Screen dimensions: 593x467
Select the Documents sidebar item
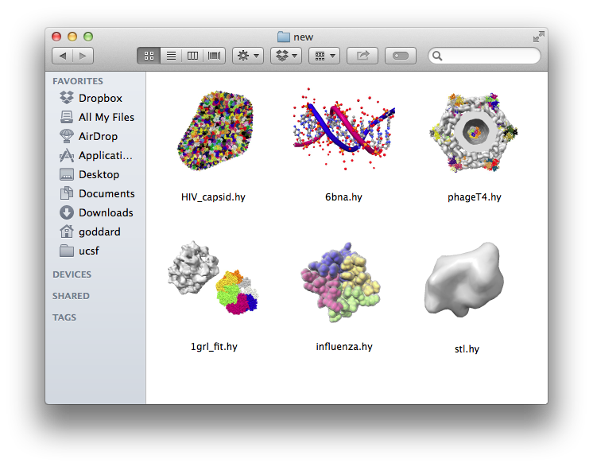106,193
